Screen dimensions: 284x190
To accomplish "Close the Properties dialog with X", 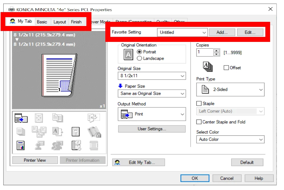I will point(270,9).
